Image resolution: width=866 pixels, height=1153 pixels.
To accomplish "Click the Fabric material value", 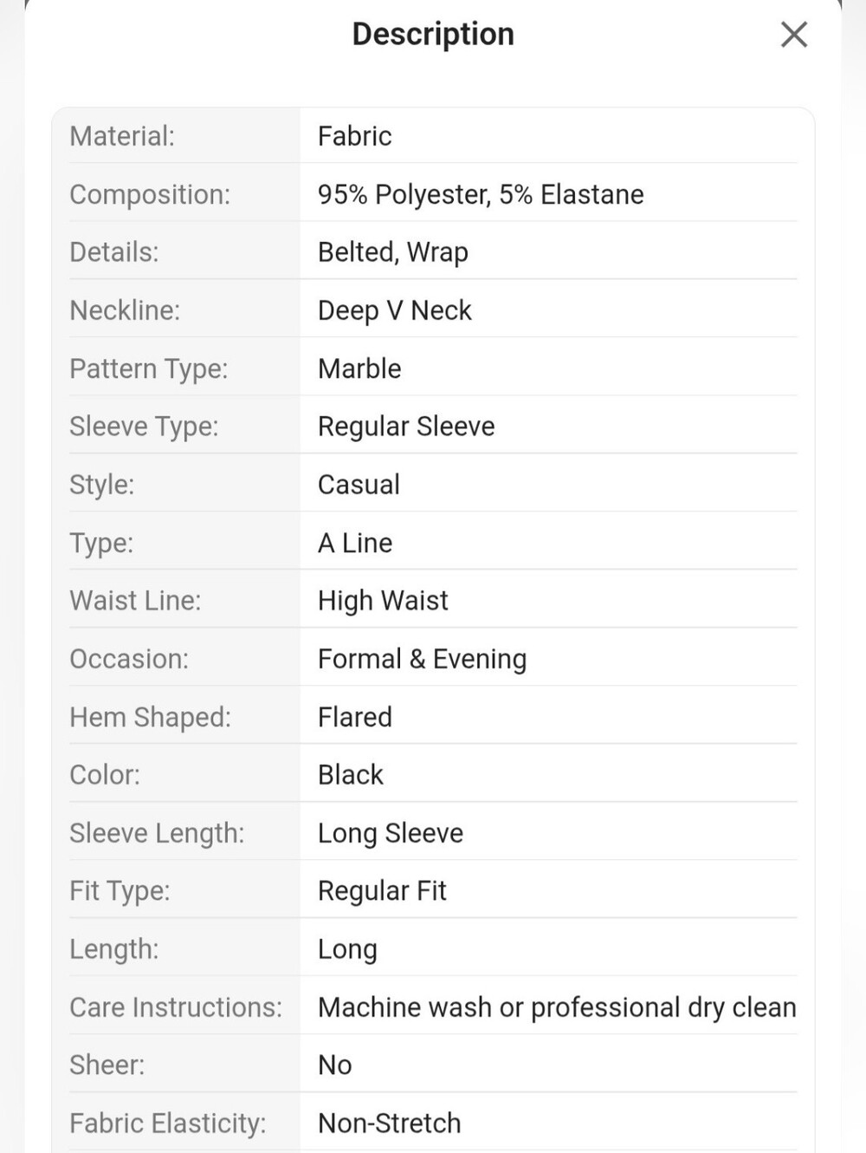I will (x=355, y=136).
